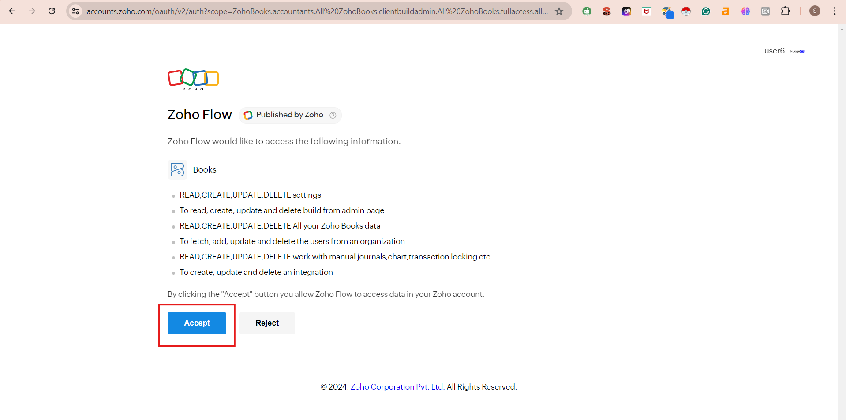View site information for accounts.zoho.com

[x=76, y=11]
